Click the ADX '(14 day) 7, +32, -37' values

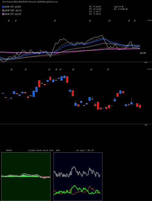click(x=85, y=150)
